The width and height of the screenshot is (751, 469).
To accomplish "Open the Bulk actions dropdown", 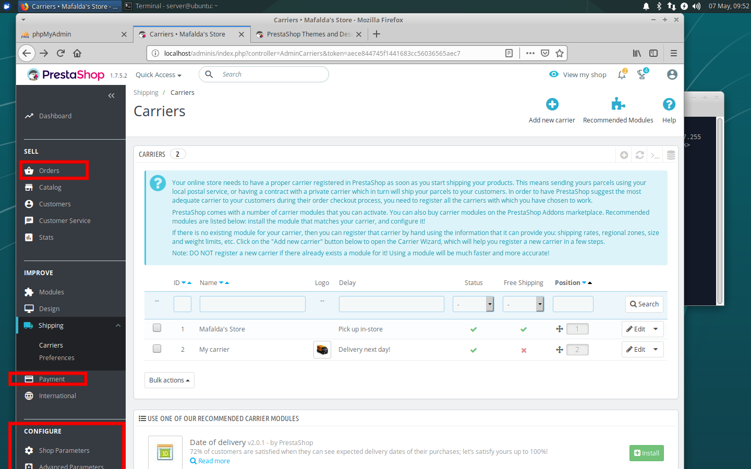I will click(169, 380).
